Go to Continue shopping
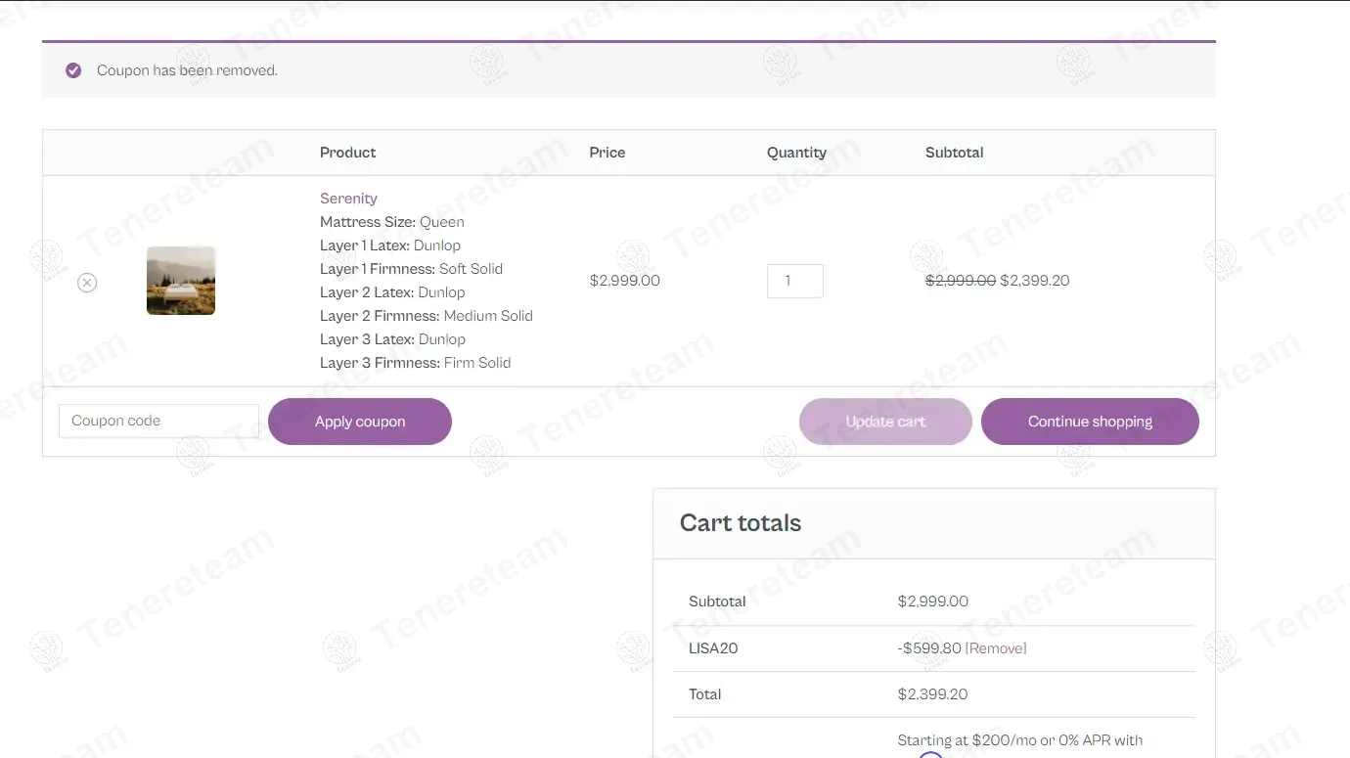Screen dimensions: 1350x758 (x=1090, y=422)
